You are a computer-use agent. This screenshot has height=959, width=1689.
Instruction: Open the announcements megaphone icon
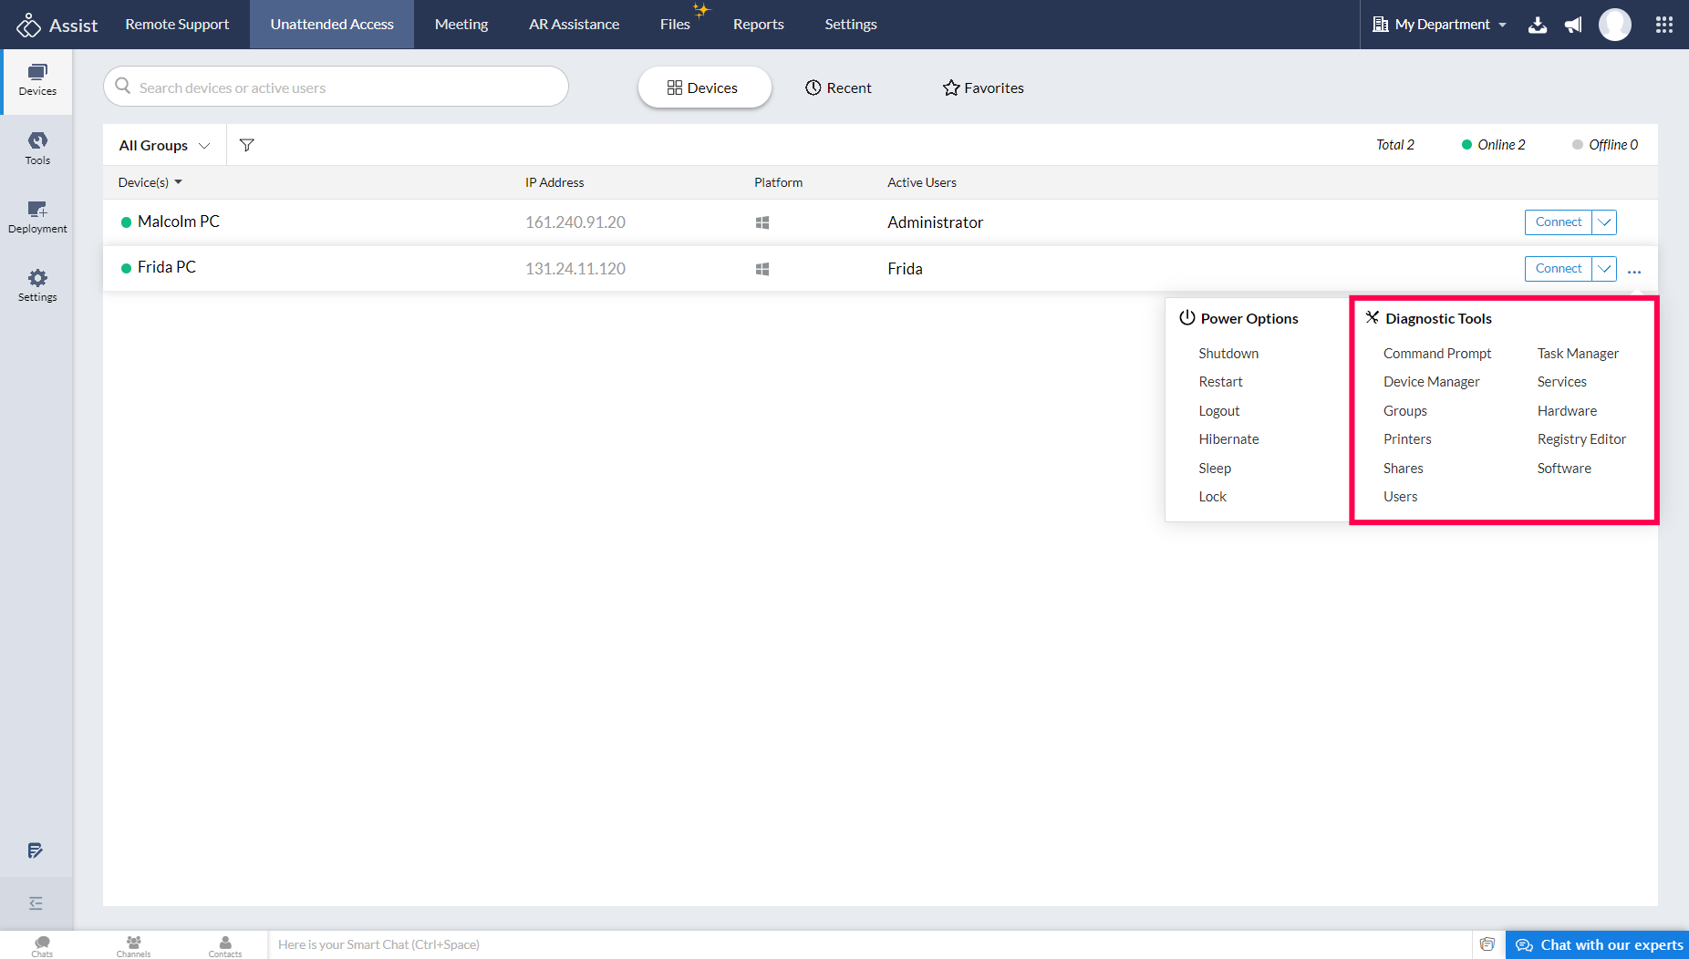pyautogui.click(x=1573, y=25)
